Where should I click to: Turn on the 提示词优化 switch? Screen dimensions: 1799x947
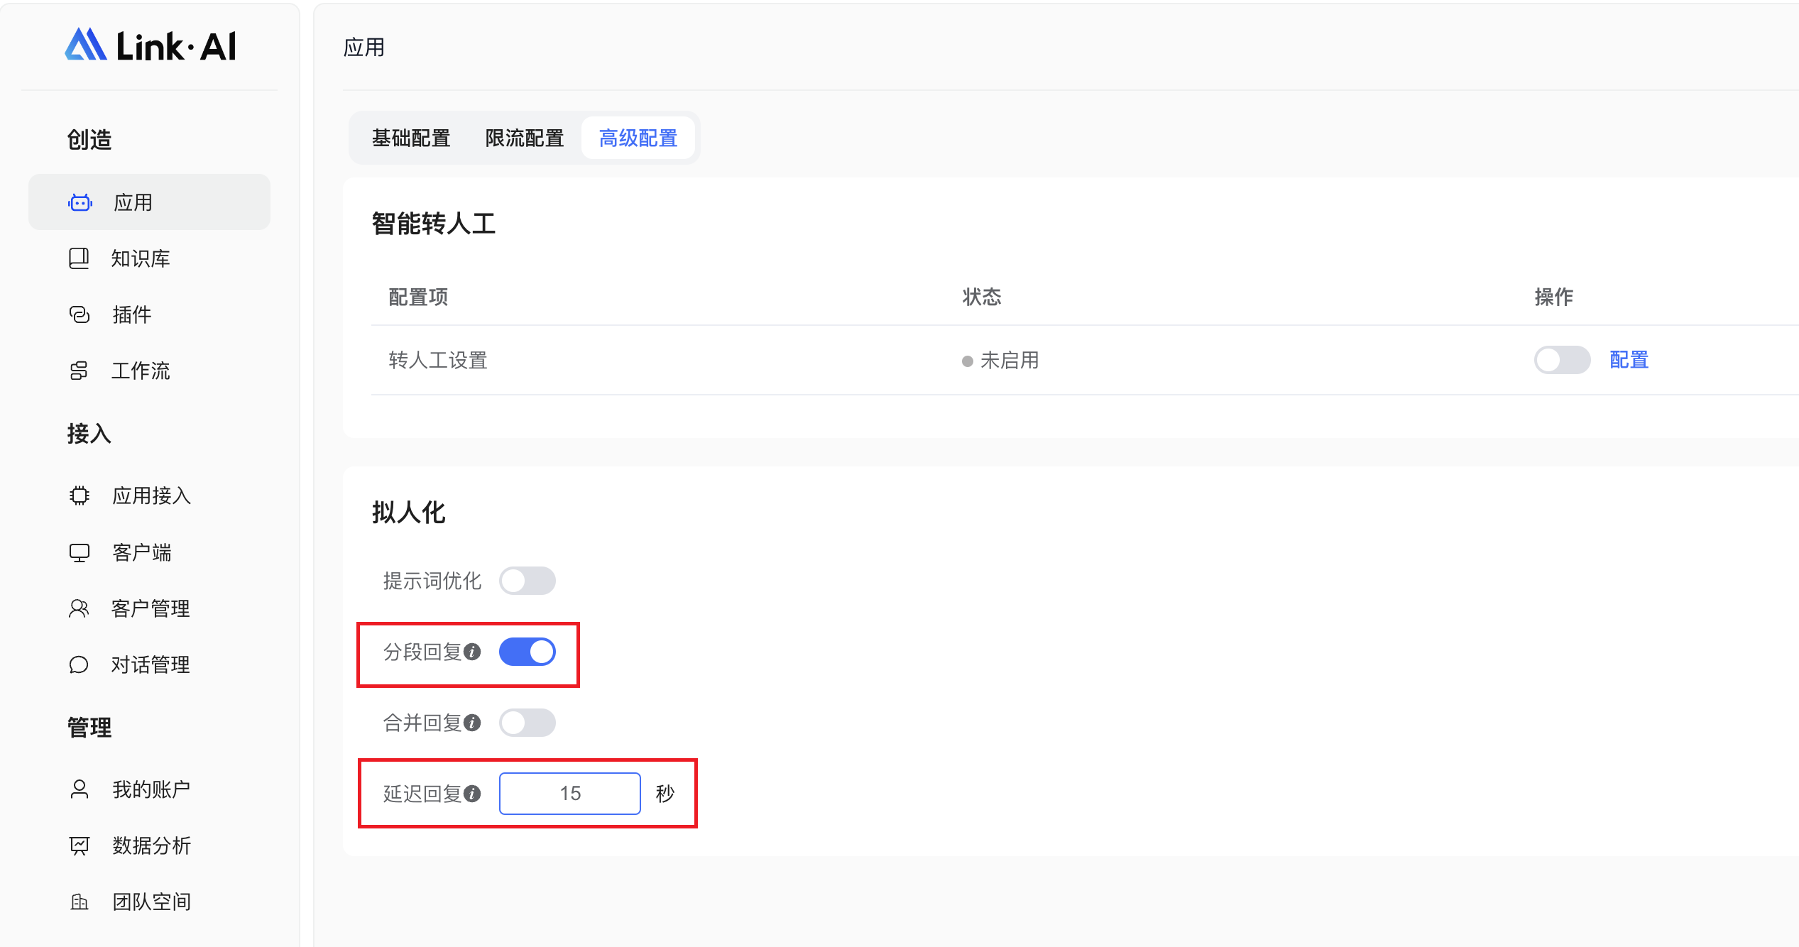pos(527,581)
